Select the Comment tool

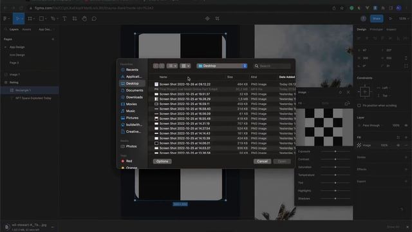(x=94, y=19)
